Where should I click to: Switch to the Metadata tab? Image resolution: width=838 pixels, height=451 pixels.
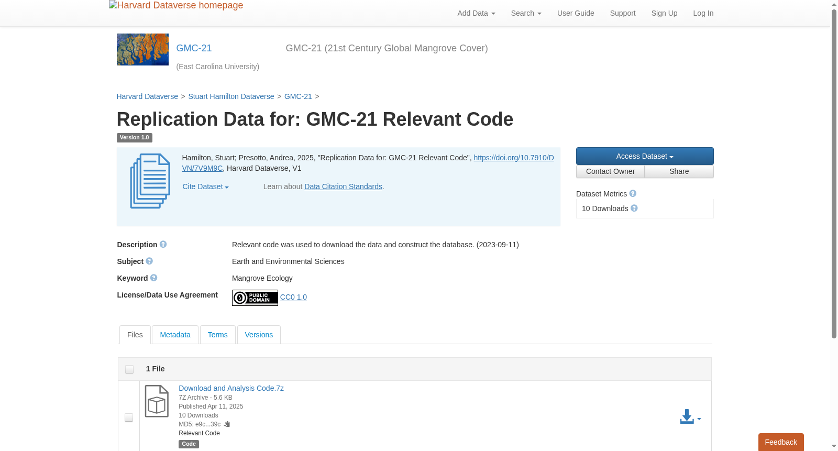175,335
